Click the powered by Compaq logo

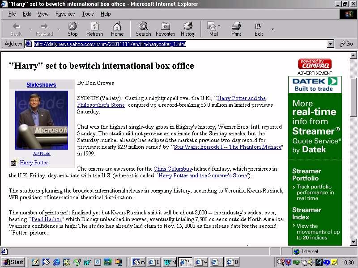tap(315, 64)
